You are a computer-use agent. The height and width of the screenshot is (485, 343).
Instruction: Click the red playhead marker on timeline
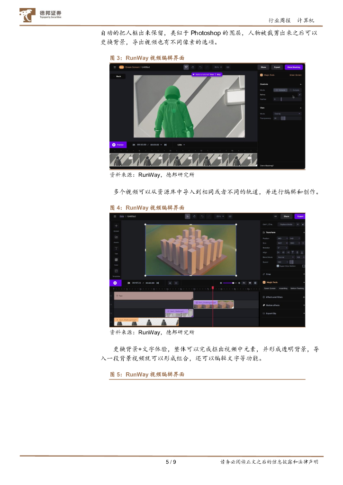213,288
